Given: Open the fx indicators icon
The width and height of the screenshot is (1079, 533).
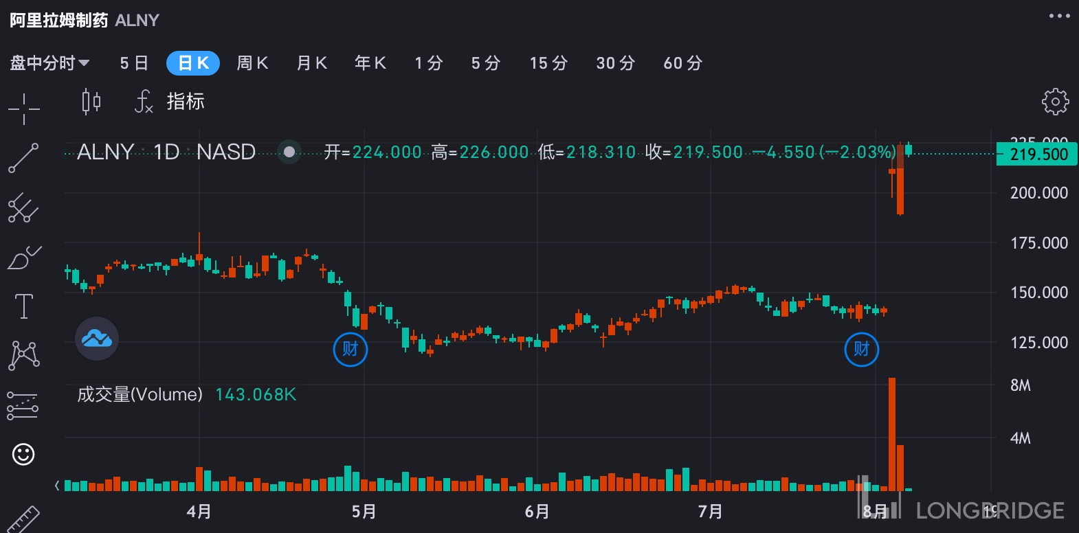Looking at the screenshot, I should click(143, 102).
